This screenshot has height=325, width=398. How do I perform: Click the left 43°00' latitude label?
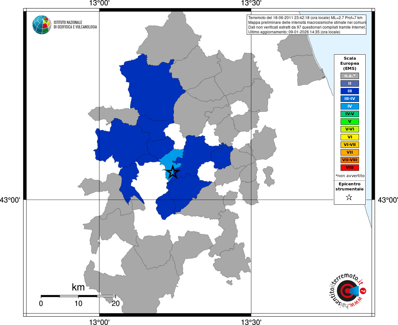10,200
